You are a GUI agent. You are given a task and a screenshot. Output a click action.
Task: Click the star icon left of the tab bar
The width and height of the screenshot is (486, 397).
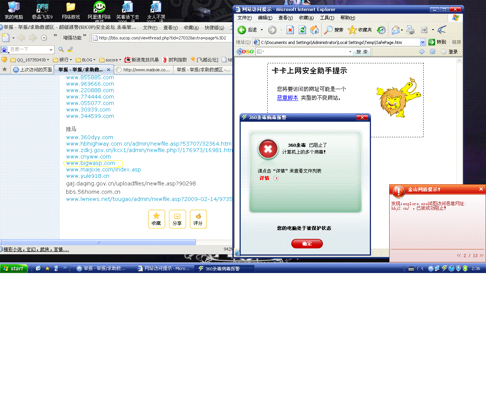5,69
